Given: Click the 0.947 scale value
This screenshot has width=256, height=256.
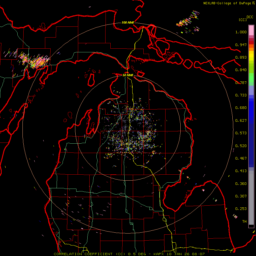Looking at the screenshot, I should point(241,45).
